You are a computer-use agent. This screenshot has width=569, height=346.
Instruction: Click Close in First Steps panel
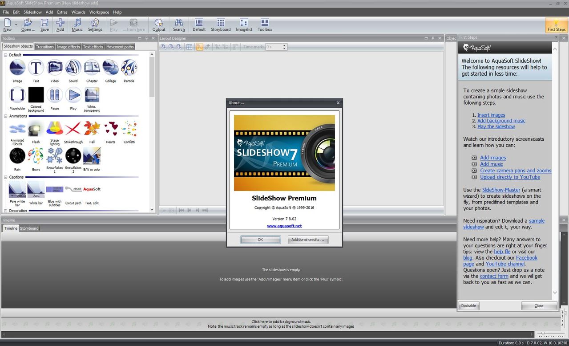pos(539,305)
